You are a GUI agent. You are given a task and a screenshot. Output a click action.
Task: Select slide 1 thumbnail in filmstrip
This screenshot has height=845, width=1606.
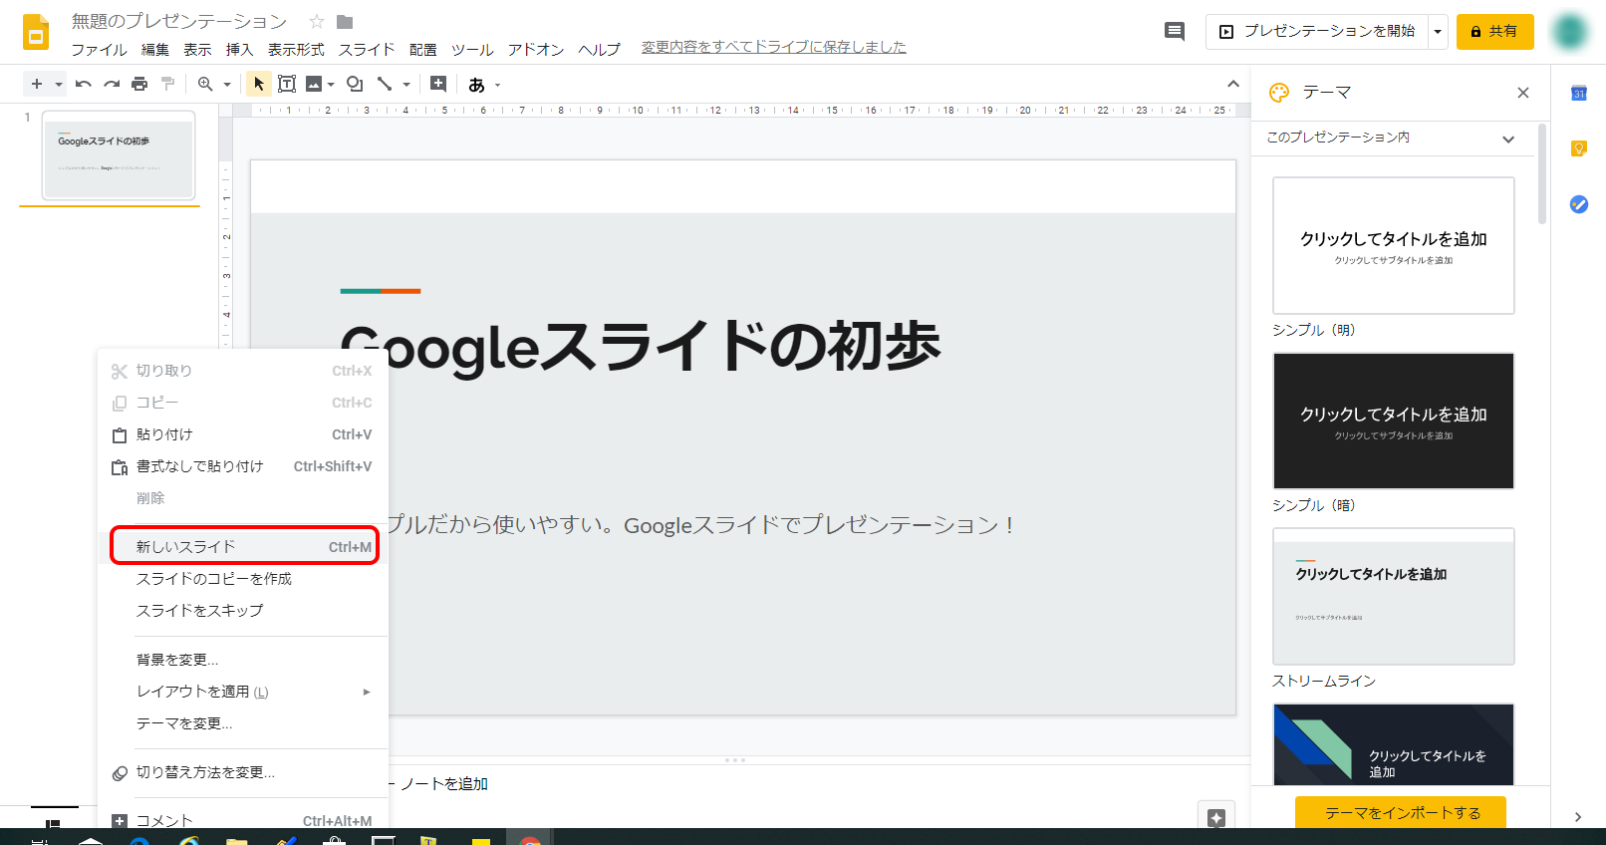click(119, 155)
